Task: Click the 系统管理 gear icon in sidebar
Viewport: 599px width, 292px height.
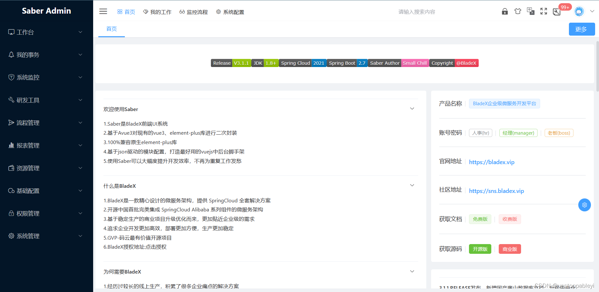Action: [x=11, y=236]
